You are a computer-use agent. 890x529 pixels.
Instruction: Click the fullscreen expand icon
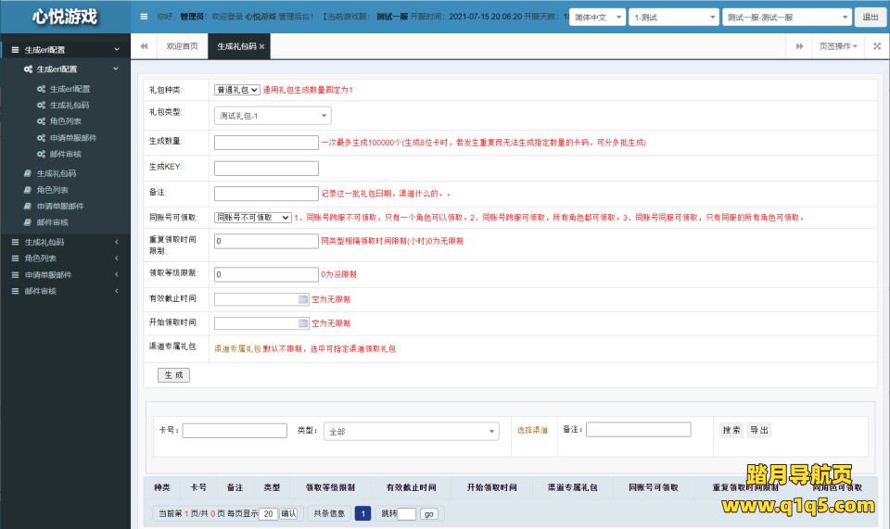click(x=875, y=46)
